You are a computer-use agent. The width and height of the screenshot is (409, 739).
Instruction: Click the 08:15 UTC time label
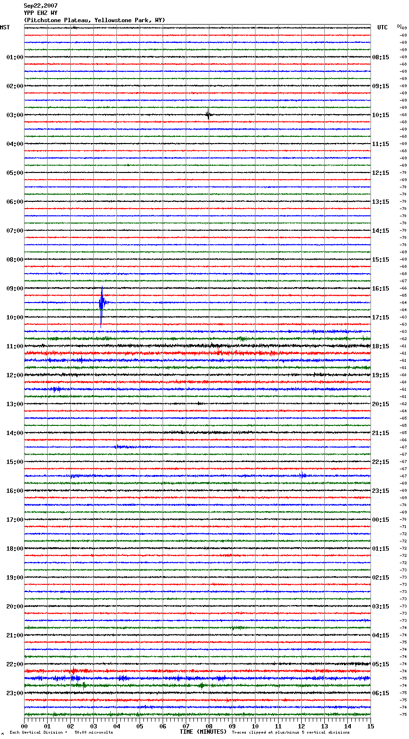coord(381,57)
